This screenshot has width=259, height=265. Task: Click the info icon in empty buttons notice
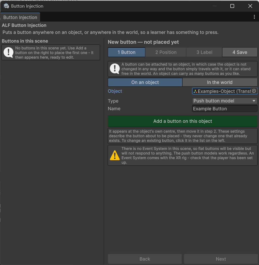(x=8, y=52)
